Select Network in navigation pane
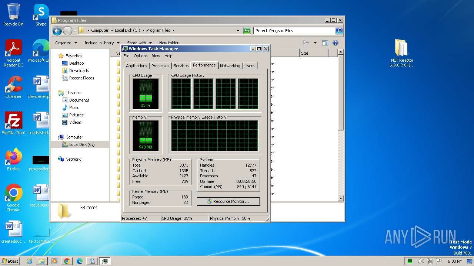Viewport: 474px width, 266px height. 73,159
